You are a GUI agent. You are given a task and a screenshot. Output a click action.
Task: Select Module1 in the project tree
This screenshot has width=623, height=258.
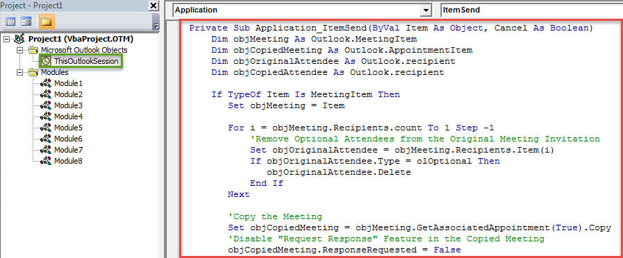tap(68, 83)
